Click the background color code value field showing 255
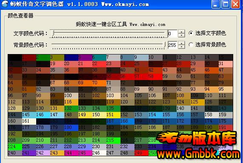243x163 pixels. pos(173,45)
